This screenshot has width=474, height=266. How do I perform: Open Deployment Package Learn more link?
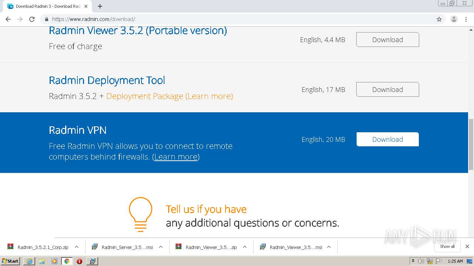[170, 96]
